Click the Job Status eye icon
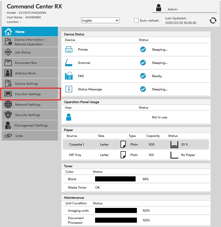The image size is (221, 227). pos(8,52)
